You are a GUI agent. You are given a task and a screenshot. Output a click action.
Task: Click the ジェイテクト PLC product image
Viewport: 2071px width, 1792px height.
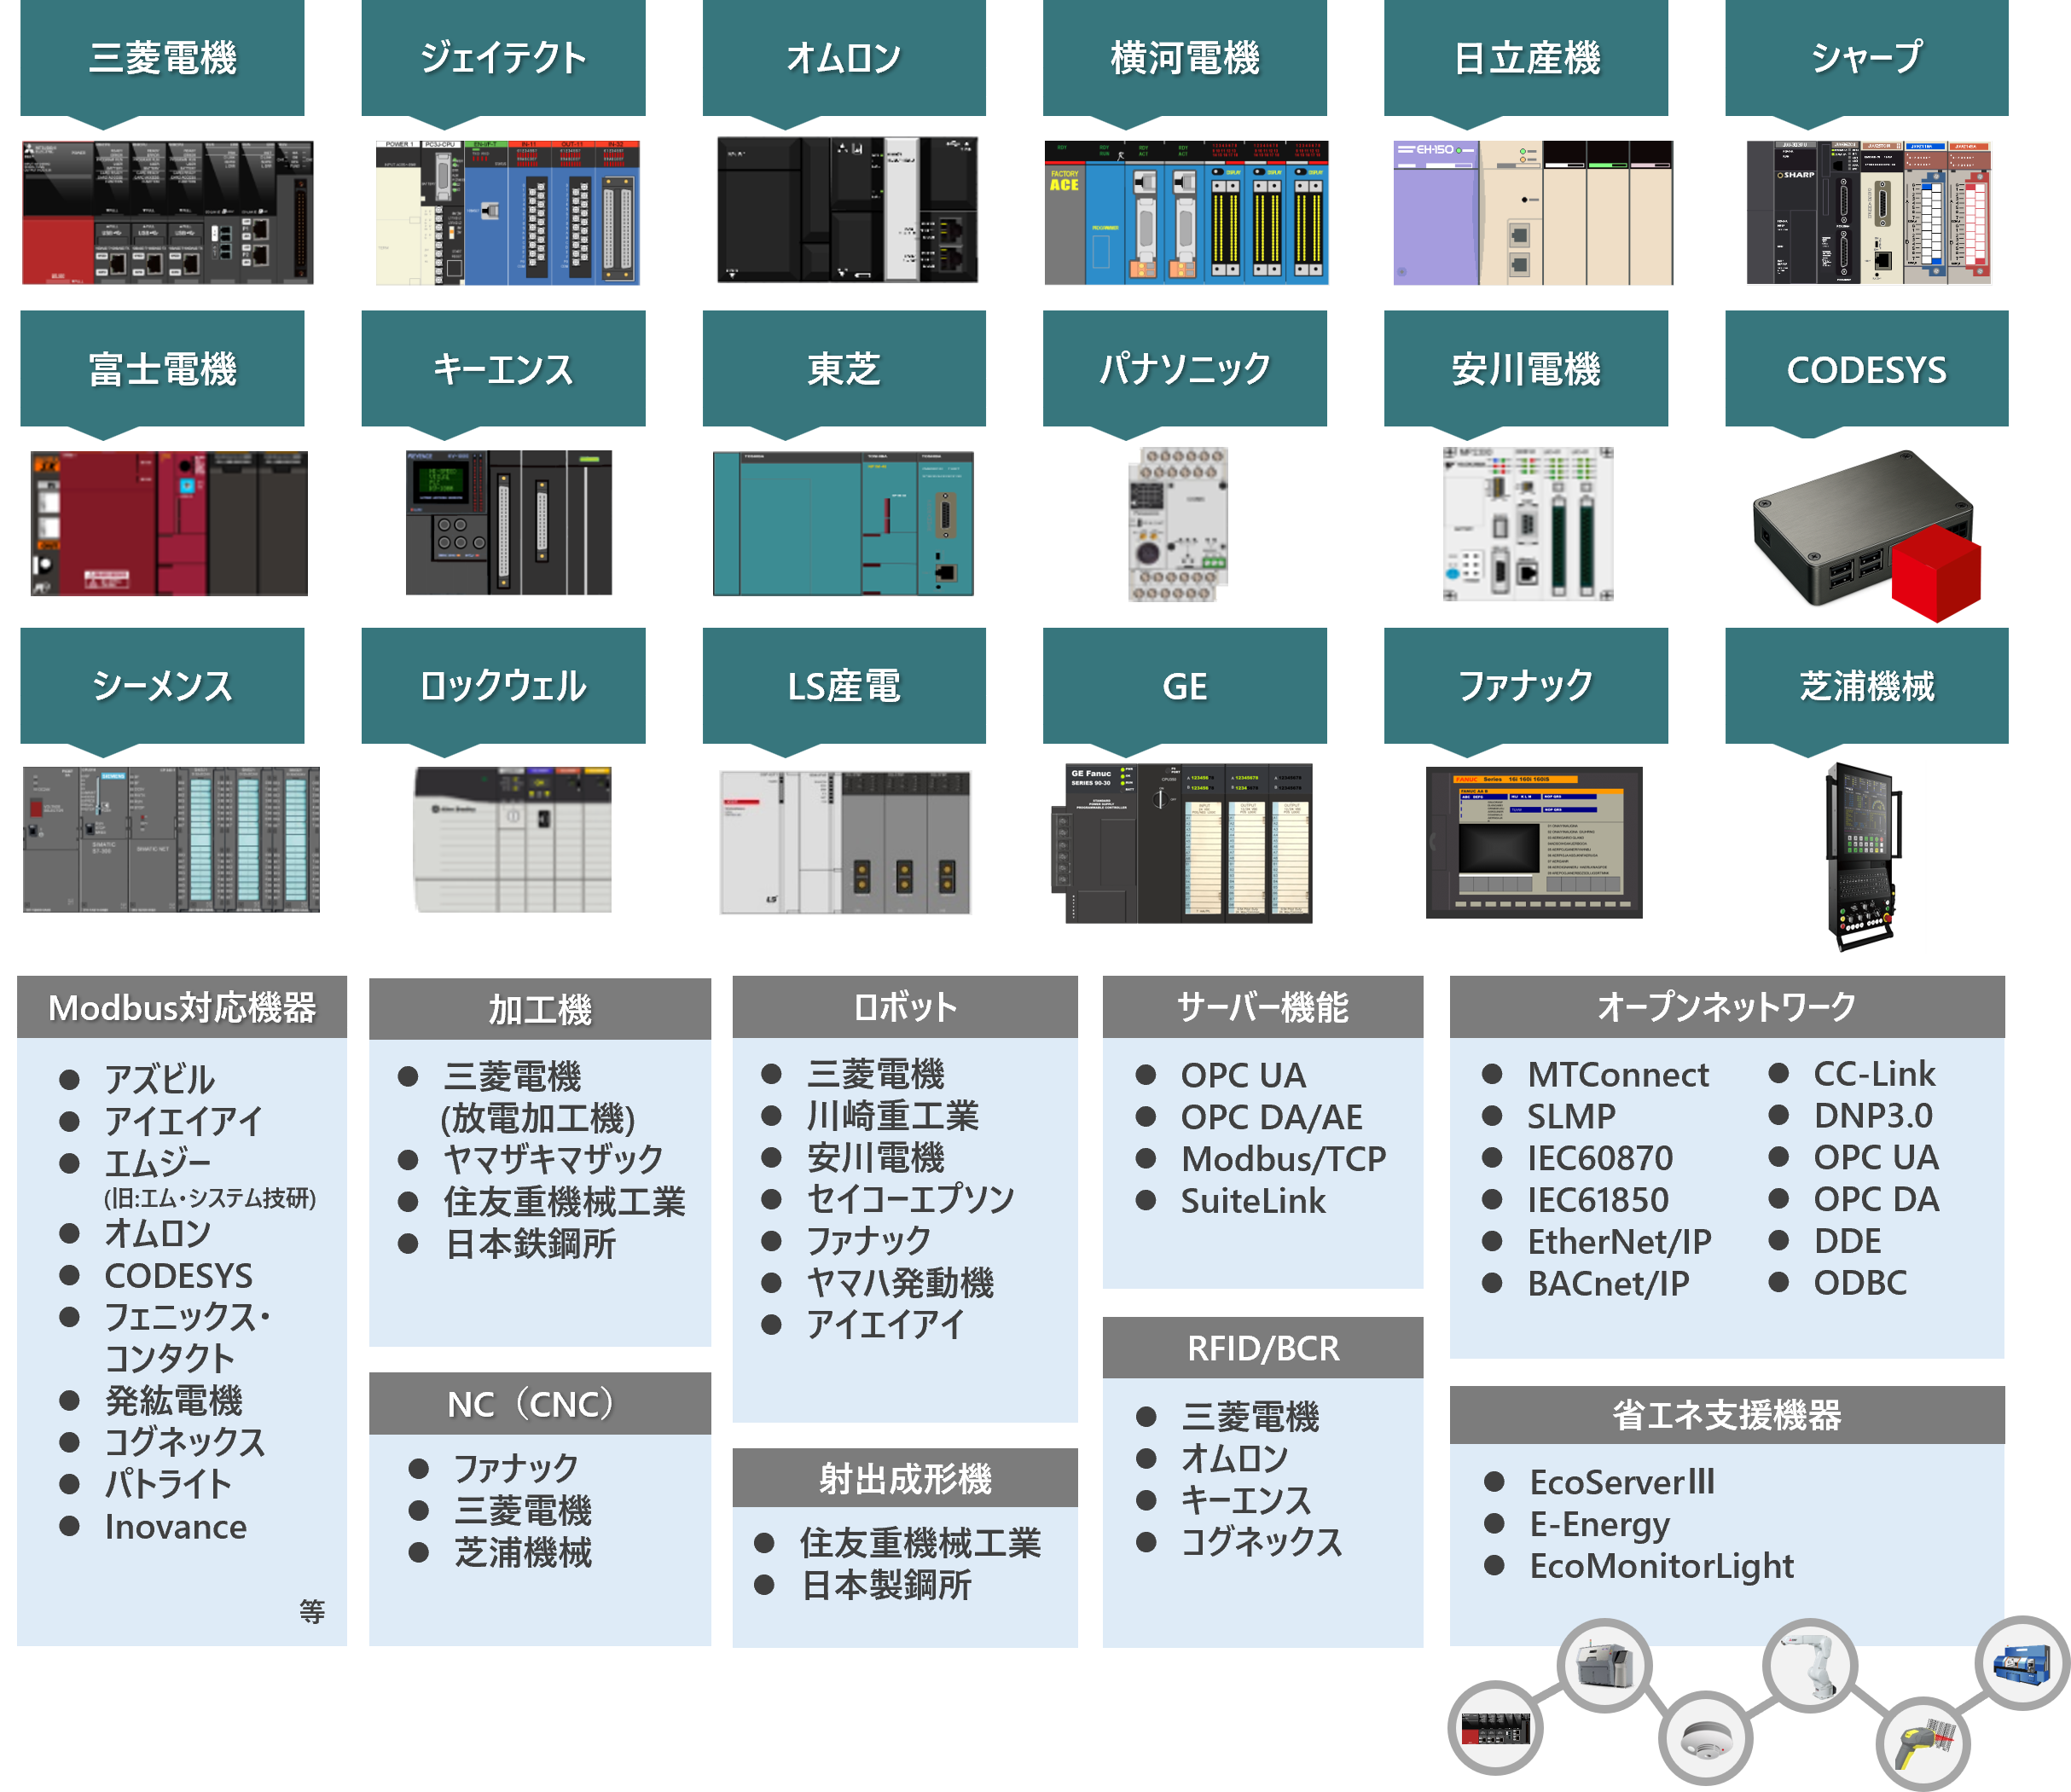507,212
